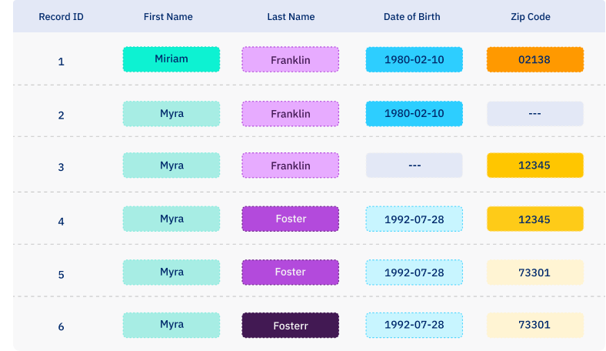The height and width of the screenshot is (351, 606).
Task: Click the Last Name column header
Action: [x=290, y=17]
